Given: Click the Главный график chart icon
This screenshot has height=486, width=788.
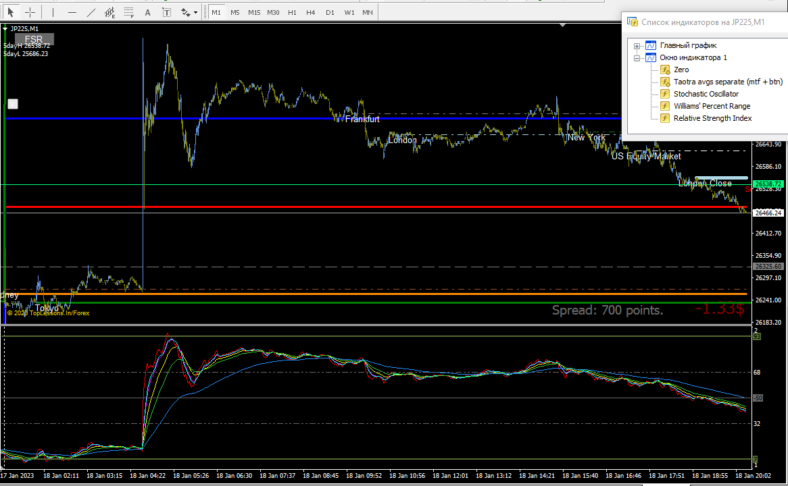Looking at the screenshot, I should click(x=651, y=46).
